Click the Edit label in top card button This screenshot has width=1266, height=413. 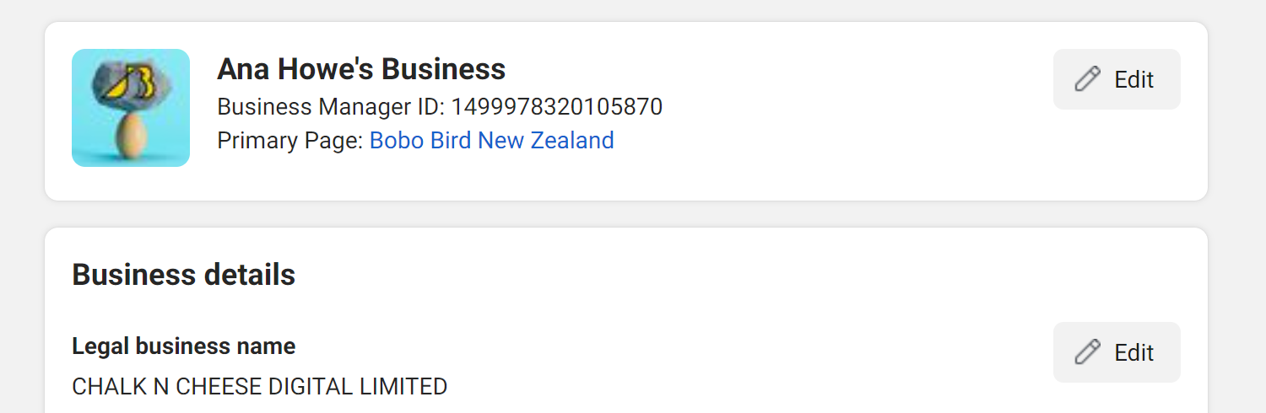(x=1133, y=79)
